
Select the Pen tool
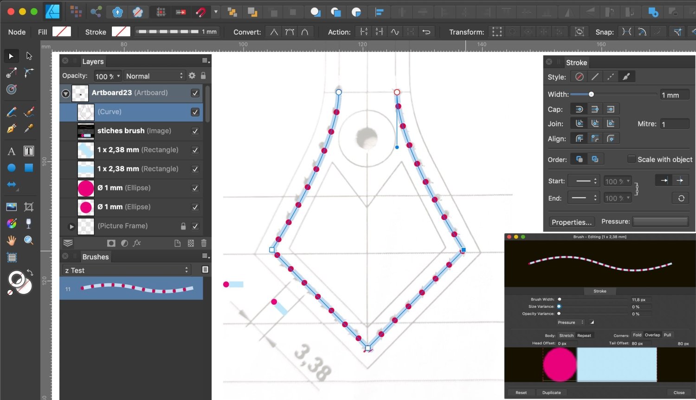(12, 128)
